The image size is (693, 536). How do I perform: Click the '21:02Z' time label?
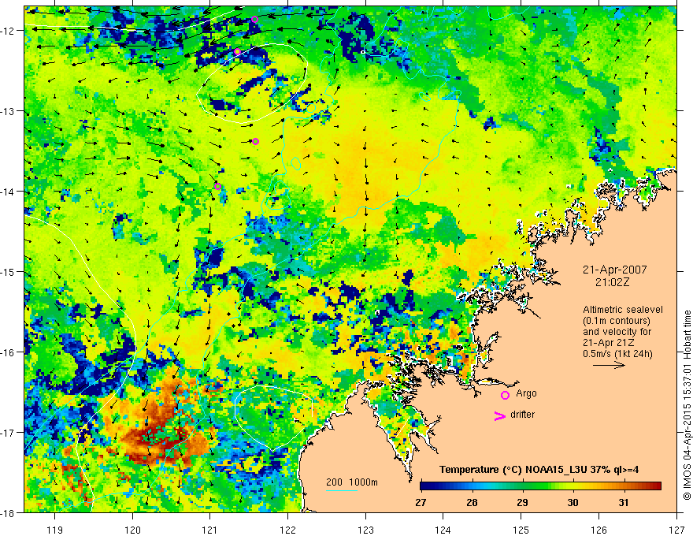[x=612, y=282]
